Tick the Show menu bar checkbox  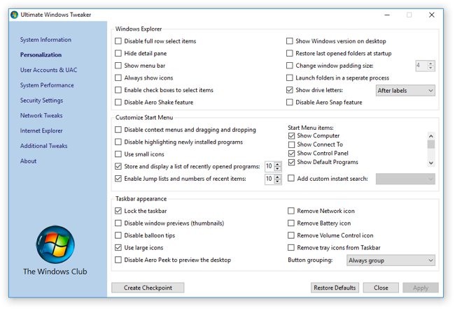(118, 66)
